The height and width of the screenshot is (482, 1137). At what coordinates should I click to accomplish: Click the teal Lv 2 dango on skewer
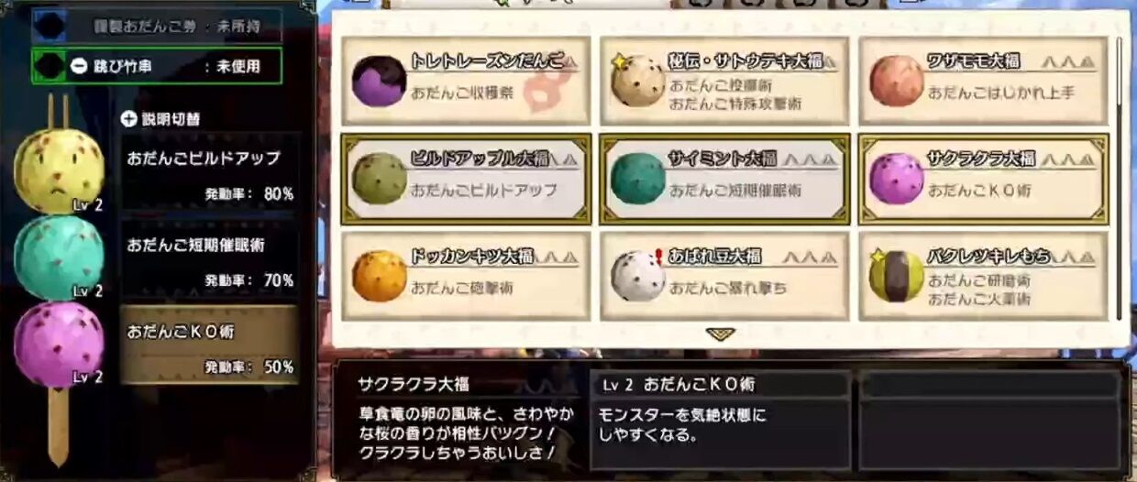tap(60, 257)
